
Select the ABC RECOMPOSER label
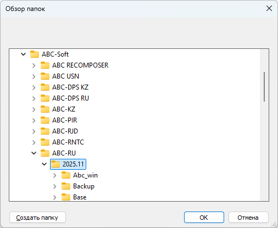point(80,65)
